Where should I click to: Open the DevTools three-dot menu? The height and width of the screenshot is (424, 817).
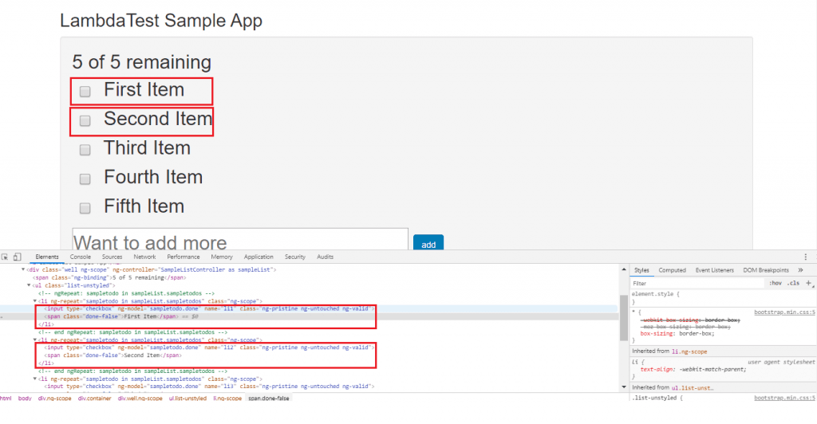click(x=805, y=257)
